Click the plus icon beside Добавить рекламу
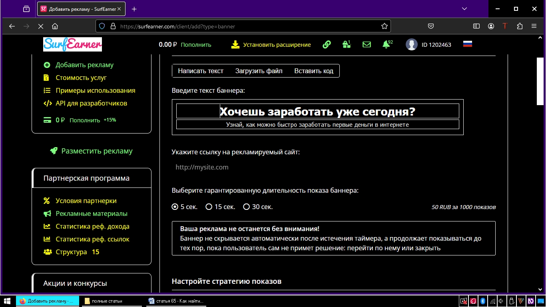Image resolution: width=546 pixels, height=307 pixels. [x=47, y=65]
